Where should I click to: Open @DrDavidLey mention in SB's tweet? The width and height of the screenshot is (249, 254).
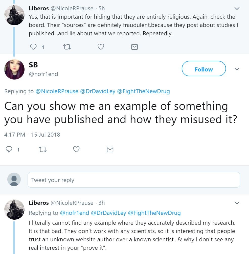coord(98,91)
